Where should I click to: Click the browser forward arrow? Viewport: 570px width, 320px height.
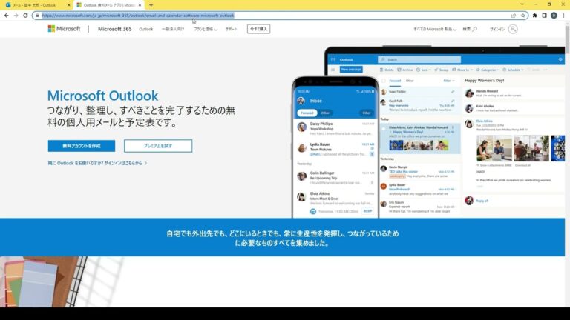coord(16,16)
